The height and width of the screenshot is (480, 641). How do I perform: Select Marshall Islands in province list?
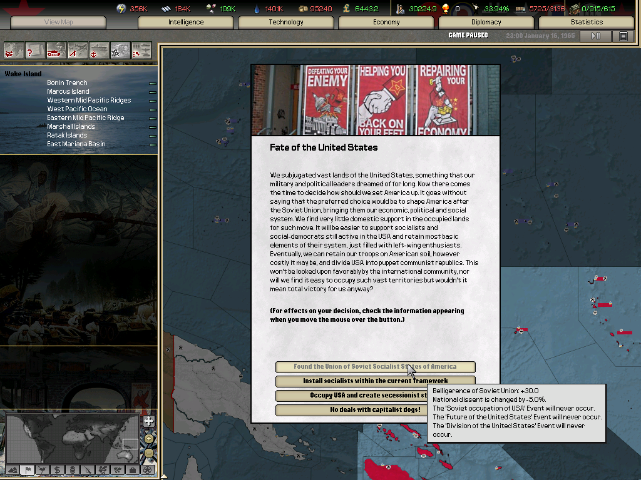71,126
